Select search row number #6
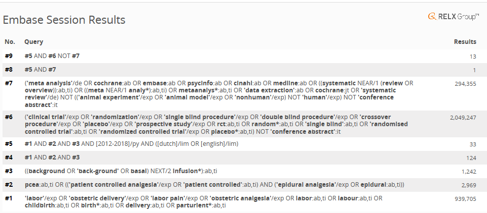The height and width of the screenshot is (213, 487). click(9, 117)
